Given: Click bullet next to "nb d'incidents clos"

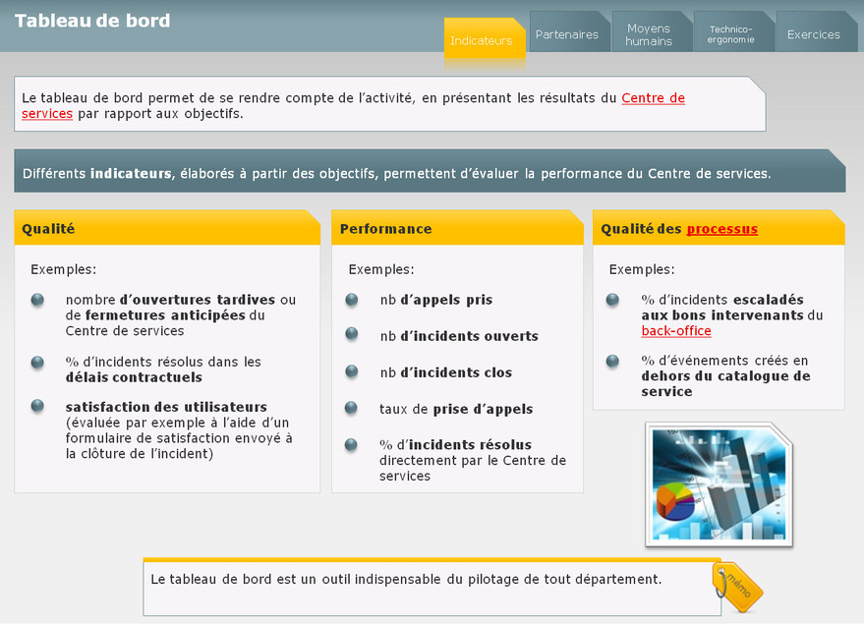Looking at the screenshot, I should [351, 371].
